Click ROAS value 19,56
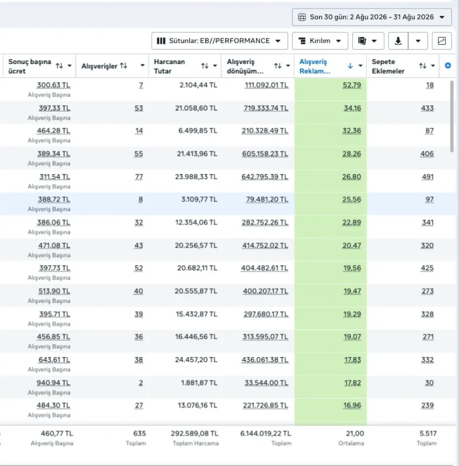 click(352, 268)
